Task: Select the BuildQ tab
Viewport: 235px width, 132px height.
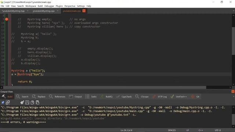Action: tap(106, 97)
